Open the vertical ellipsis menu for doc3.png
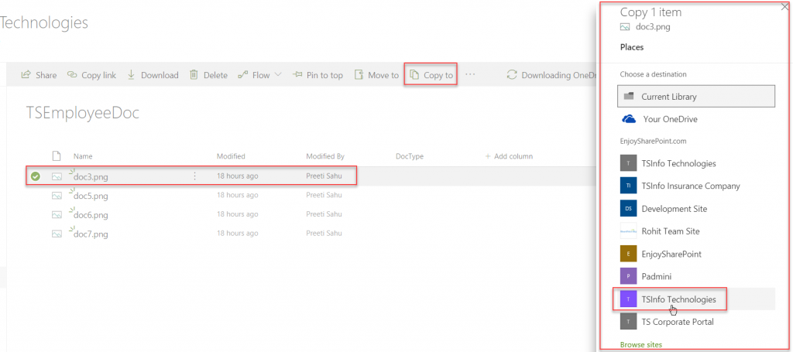Screen dimensions: 793x352 click(x=194, y=176)
